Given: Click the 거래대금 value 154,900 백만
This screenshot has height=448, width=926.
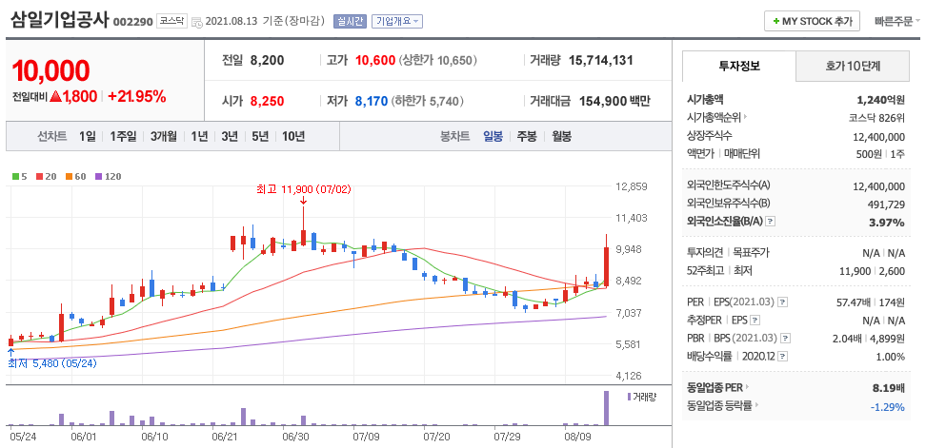Looking at the screenshot, I should (x=614, y=102).
